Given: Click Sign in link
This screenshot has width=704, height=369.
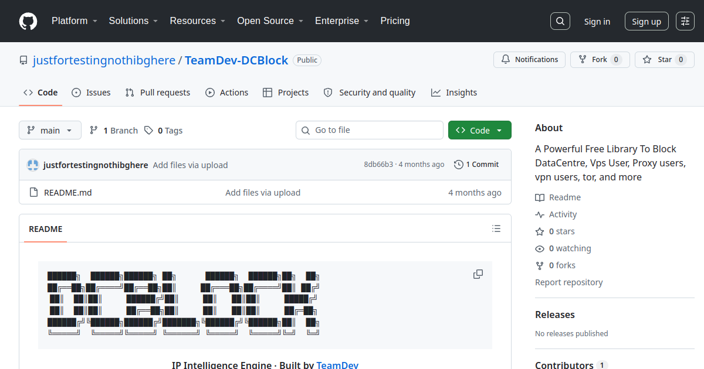Looking at the screenshot, I should [597, 22].
